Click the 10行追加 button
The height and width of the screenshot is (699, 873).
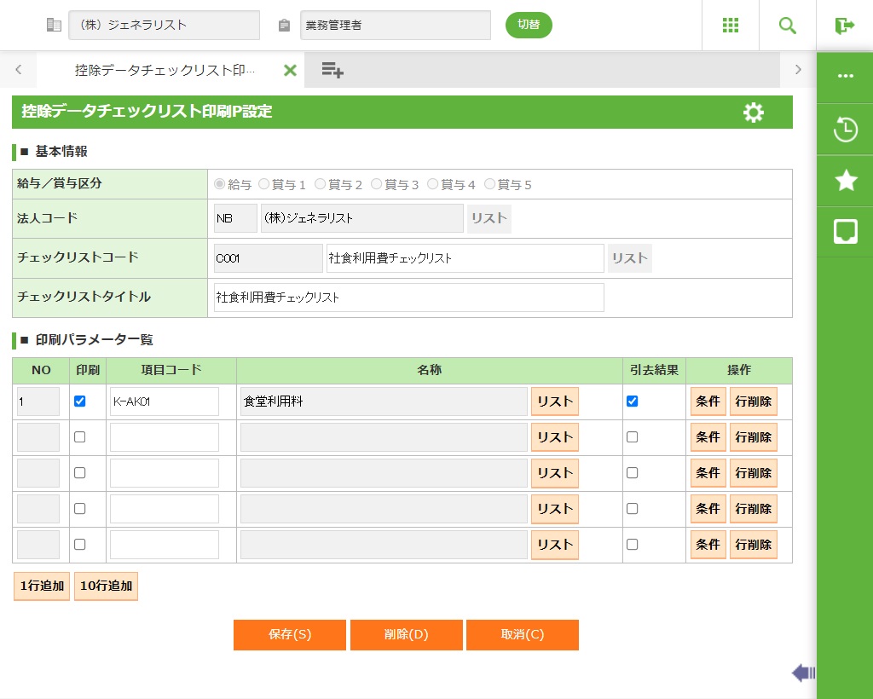106,586
